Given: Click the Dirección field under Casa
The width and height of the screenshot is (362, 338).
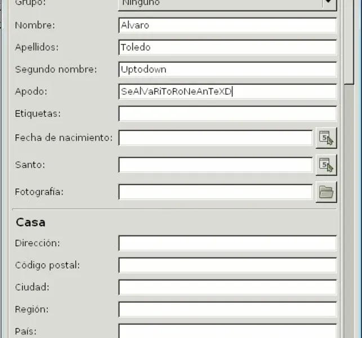Looking at the screenshot, I should point(227,243).
